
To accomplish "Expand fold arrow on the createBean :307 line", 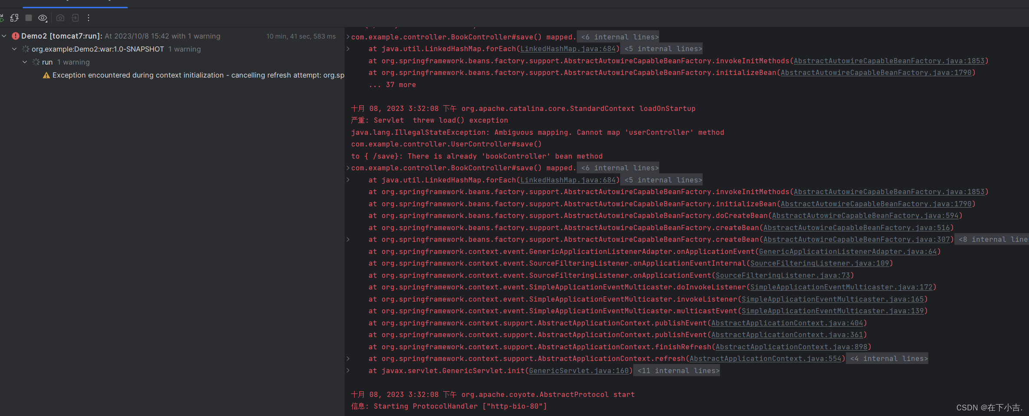I will pos(348,239).
